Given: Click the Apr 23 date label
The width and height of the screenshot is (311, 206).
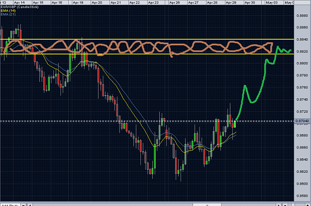Looking at the screenshot, I should tap(153, 2).
